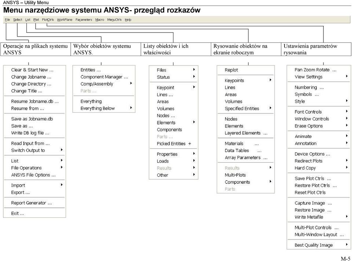Expand Other submenu in List menu
The height and width of the screenshot is (261, 352).
[173, 175]
